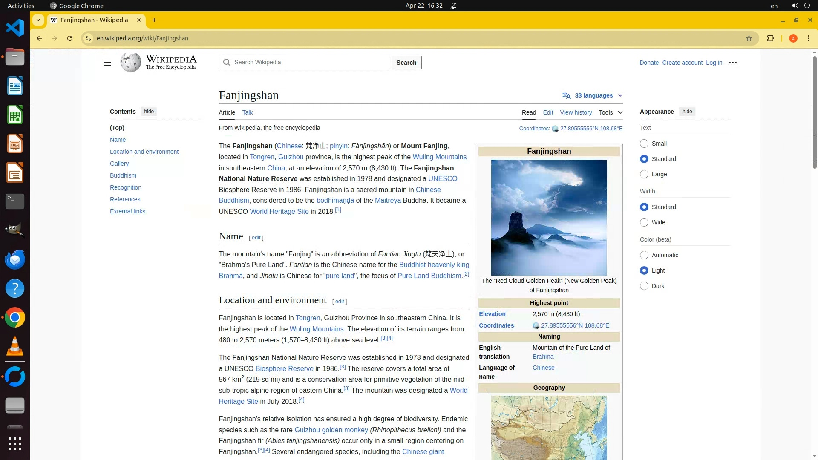Launch VLC from the dock
Screen dimensions: 818x460
[x=14, y=347]
